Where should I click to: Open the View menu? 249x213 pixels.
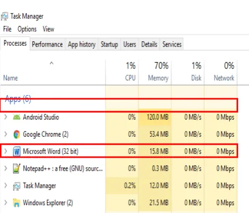point(49,29)
